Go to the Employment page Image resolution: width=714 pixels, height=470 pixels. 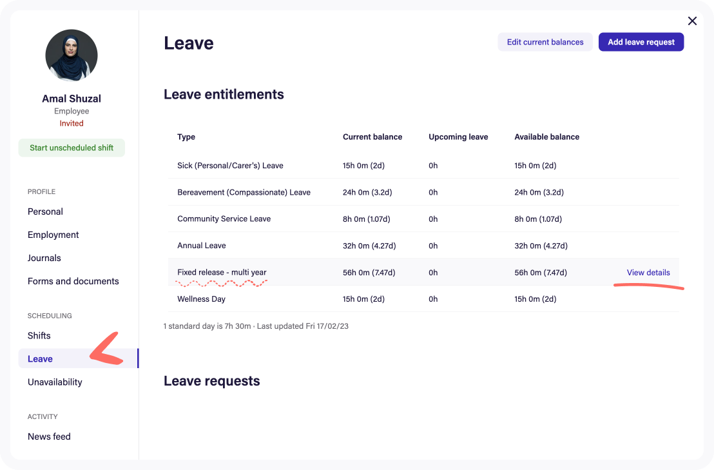(x=53, y=235)
